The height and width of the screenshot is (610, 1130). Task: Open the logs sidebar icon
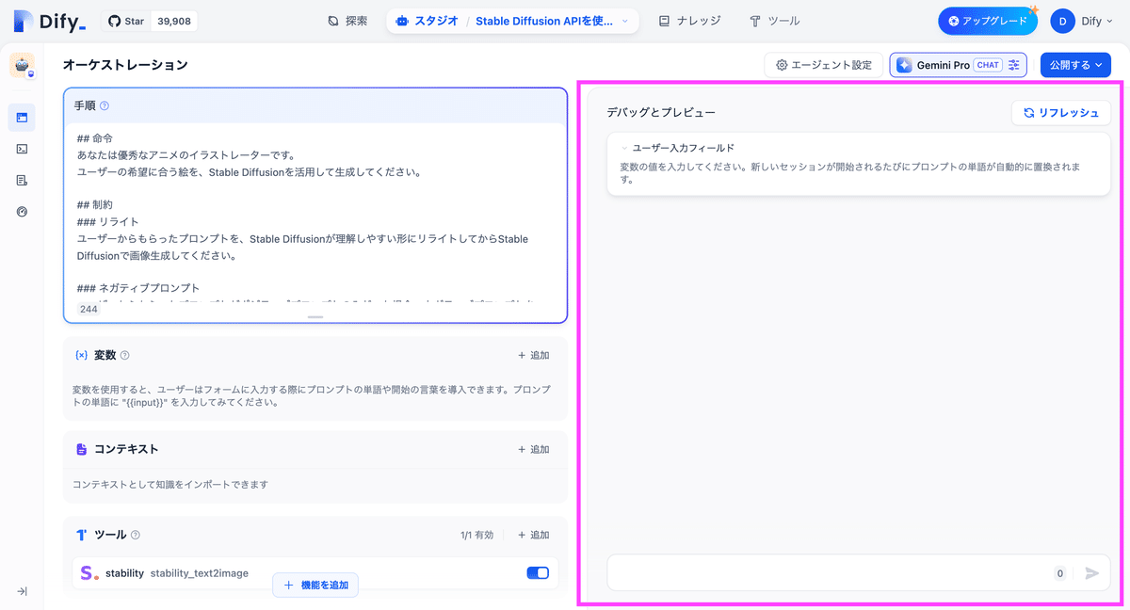[22, 180]
